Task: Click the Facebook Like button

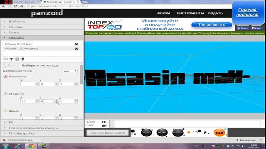Action: [256, 28]
